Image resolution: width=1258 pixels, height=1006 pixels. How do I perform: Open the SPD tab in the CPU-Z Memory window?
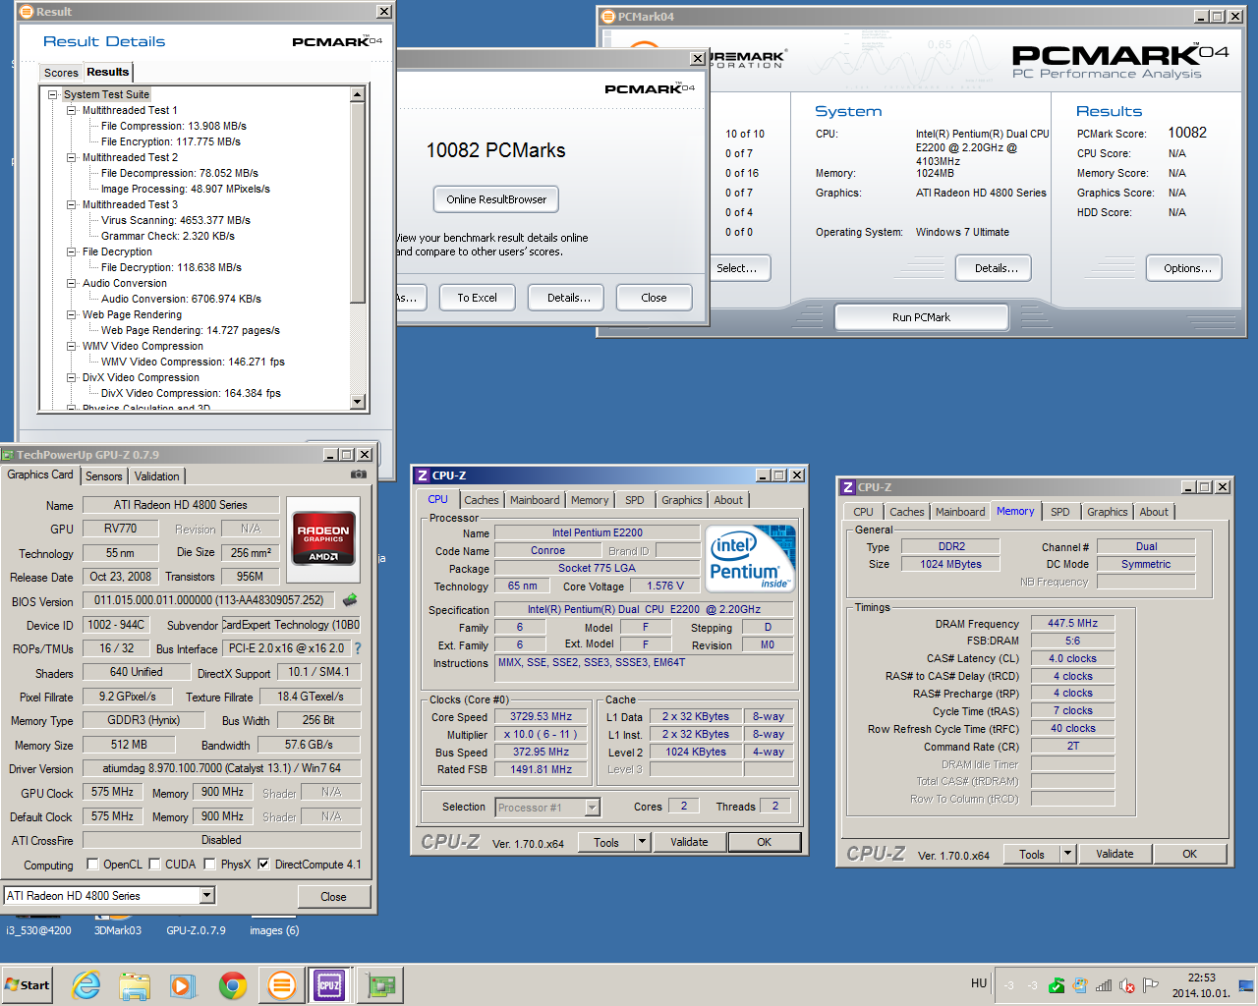1059,512
